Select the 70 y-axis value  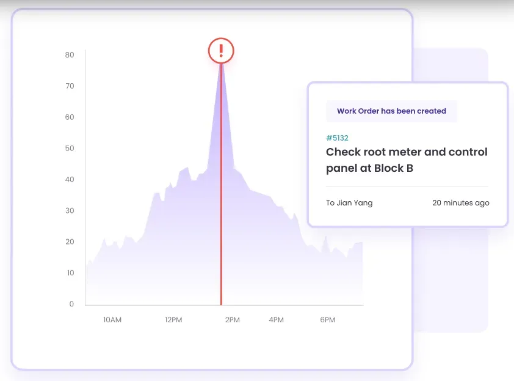click(x=70, y=86)
